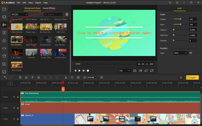The width and height of the screenshot is (202, 126).
Task: Play the preview video
Action: pyautogui.click(x=80, y=71)
